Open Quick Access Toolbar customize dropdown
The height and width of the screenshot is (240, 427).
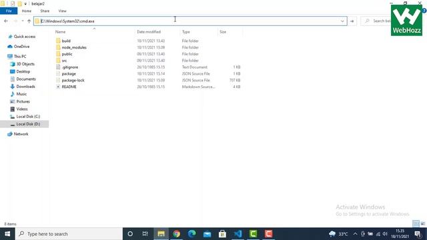25,4
